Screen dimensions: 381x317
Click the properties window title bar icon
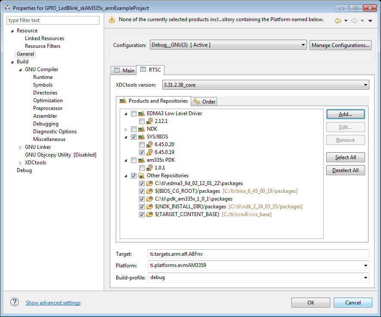point(8,8)
